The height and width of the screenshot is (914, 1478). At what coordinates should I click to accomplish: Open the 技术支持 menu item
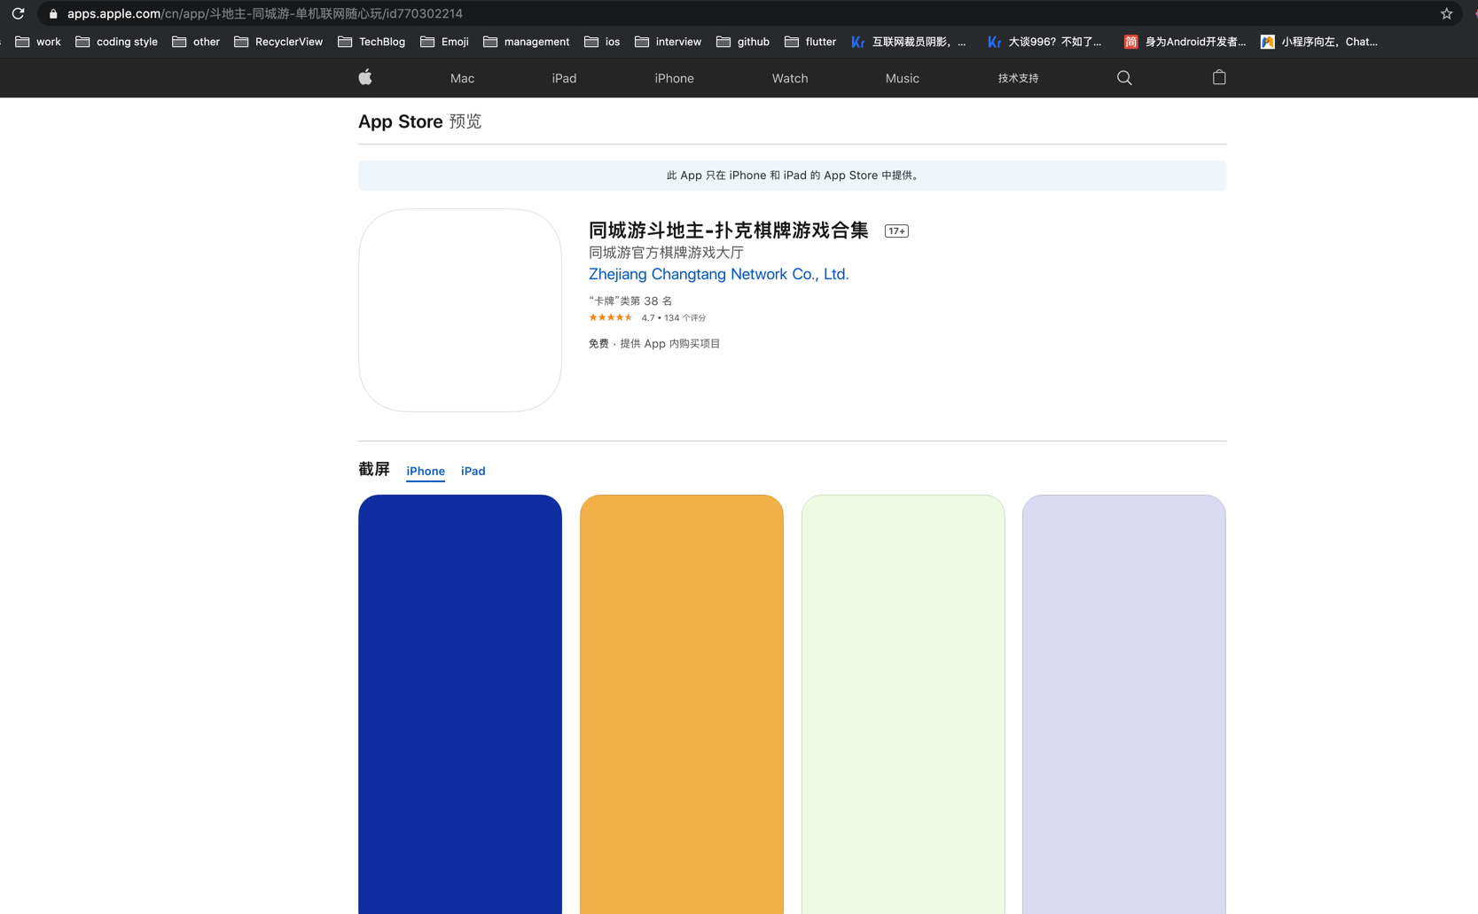pyautogui.click(x=1018, y=78)
